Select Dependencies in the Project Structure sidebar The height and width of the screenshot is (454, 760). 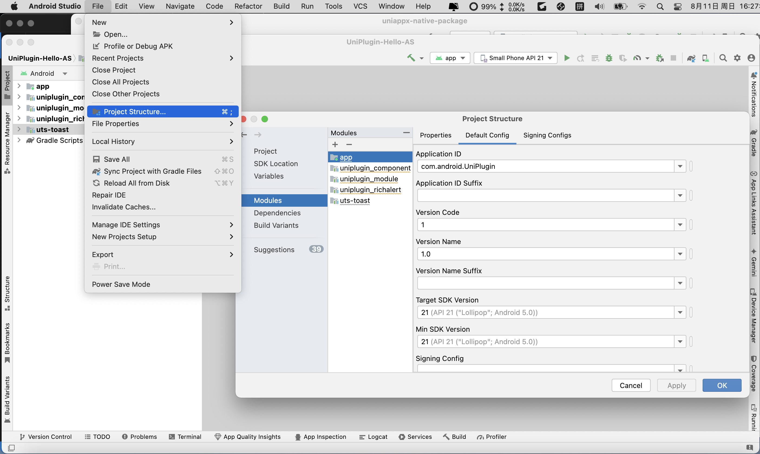coord(277,213)
